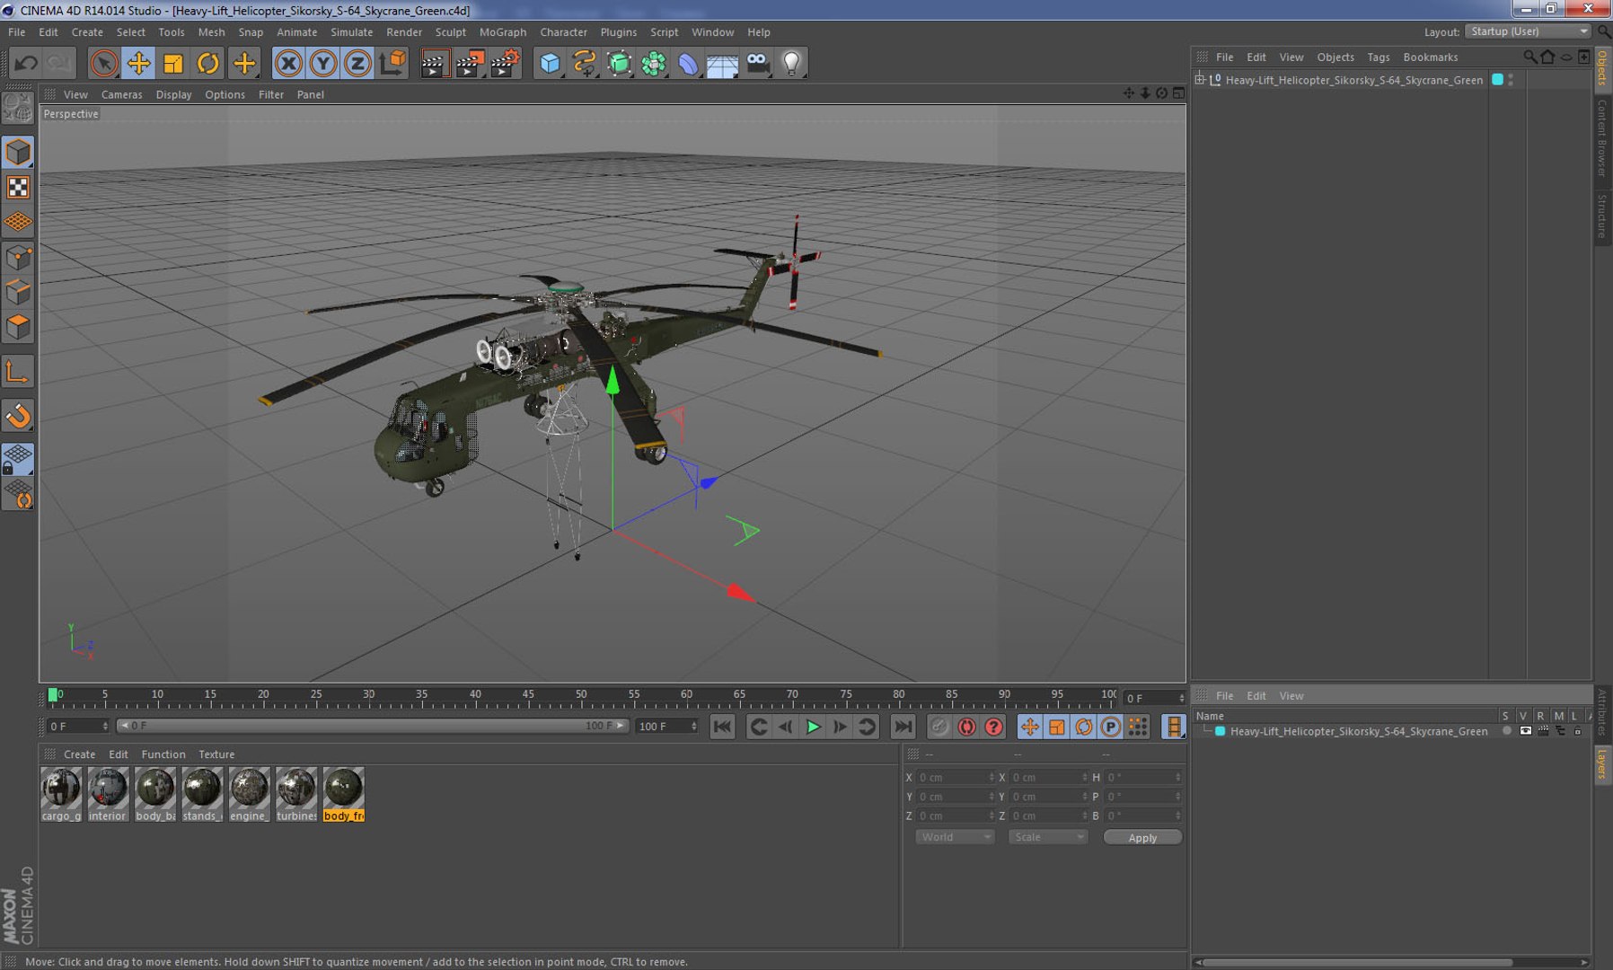The height and width of the screenshot is (970, 1613).
Task: Select the cargo_g material thumbnail
Action: (x=61, y=794)
